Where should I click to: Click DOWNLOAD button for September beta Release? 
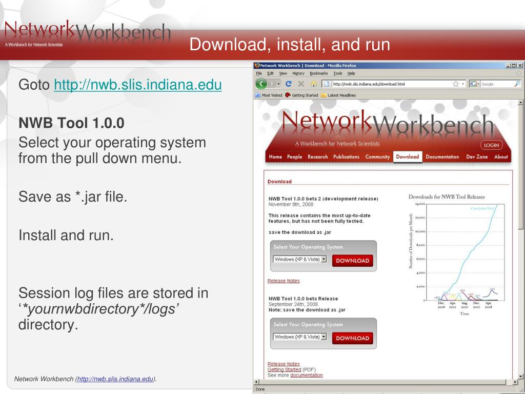(352, 338)
